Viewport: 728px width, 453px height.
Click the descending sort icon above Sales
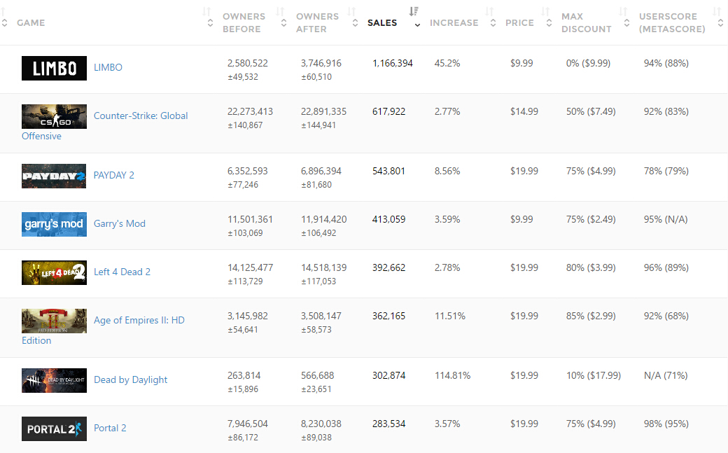pyautogui.click(x=414, y=11)
